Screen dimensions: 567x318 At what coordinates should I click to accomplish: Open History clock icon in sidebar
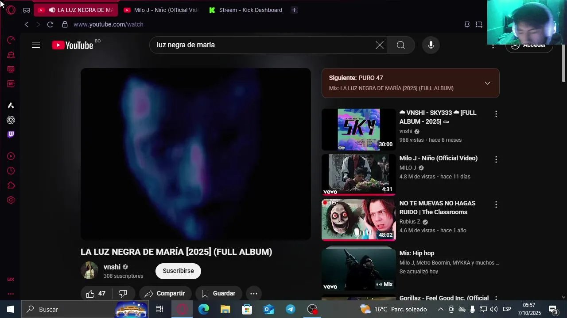(x=11, y=171)
